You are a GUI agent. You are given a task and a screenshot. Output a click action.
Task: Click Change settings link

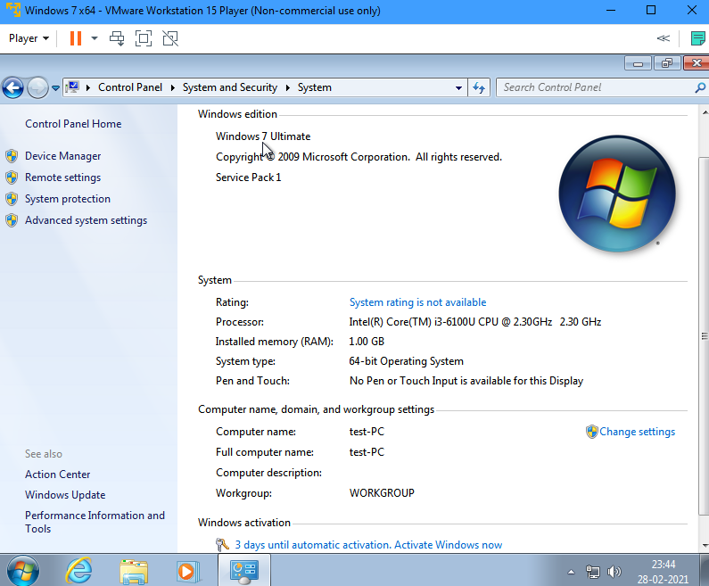[637, 432]
